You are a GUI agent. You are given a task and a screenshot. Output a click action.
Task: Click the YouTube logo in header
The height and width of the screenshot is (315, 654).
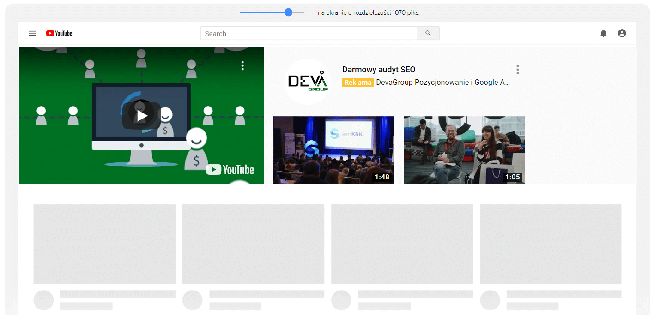pos(59,33)
